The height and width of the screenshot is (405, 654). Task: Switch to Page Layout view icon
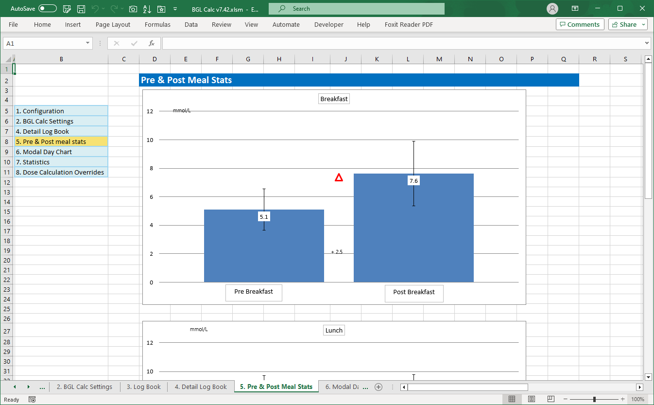[532, 399]
